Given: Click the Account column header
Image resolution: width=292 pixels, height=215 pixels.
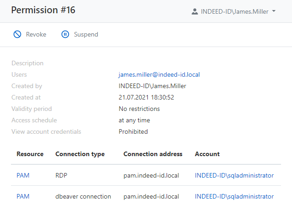Looking at the screenshot, I should tap(207, 154).
